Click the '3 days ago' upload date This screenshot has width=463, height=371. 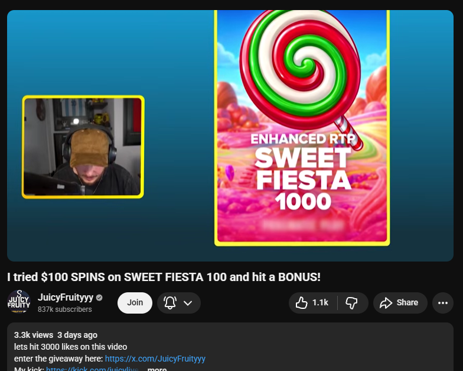coord(77,335)
